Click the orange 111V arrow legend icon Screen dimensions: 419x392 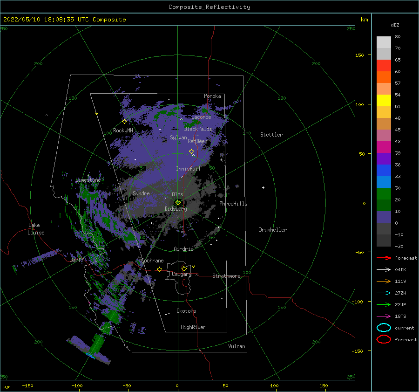(384, 281)
